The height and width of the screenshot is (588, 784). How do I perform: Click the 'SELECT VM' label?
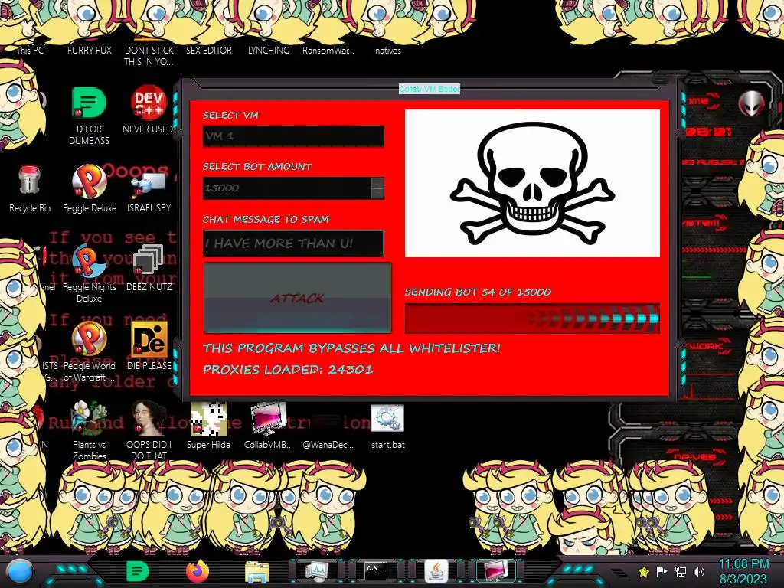coord(230,115)
